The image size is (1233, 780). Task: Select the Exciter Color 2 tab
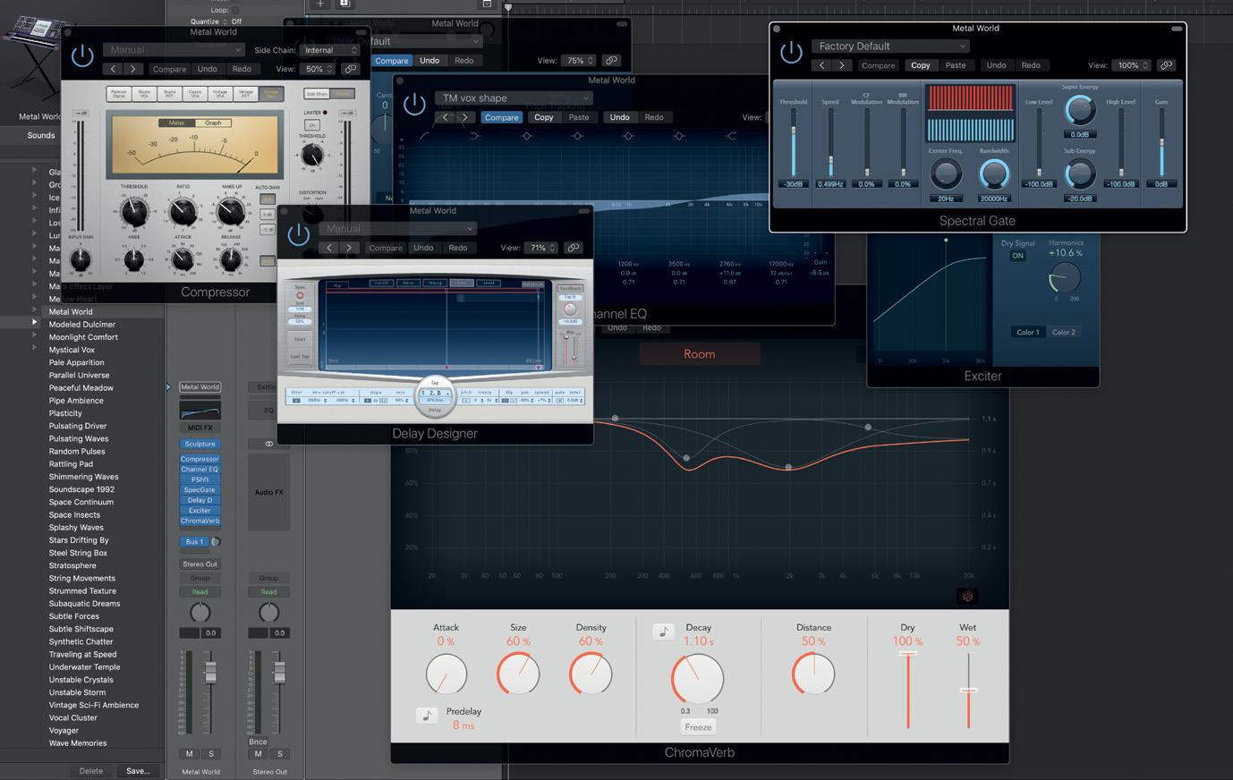coord(1064,332)
